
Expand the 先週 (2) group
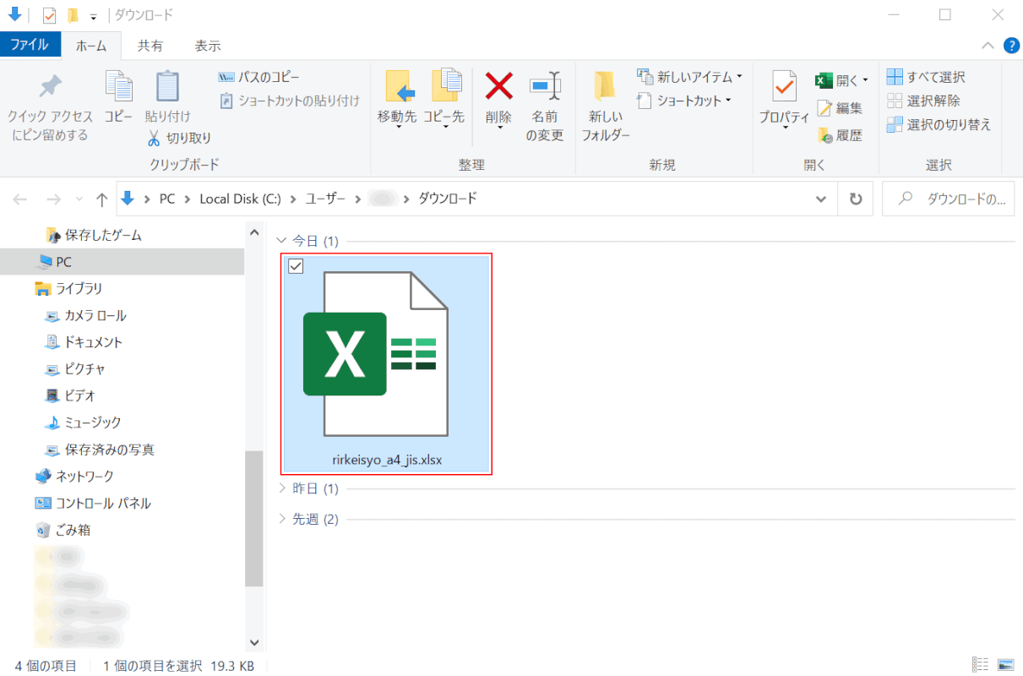coord(282,519)
